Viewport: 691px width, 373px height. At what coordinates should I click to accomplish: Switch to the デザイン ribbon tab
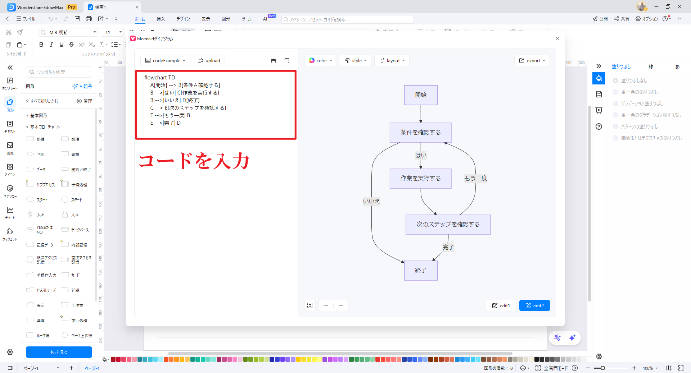click(x=183, y=19)
